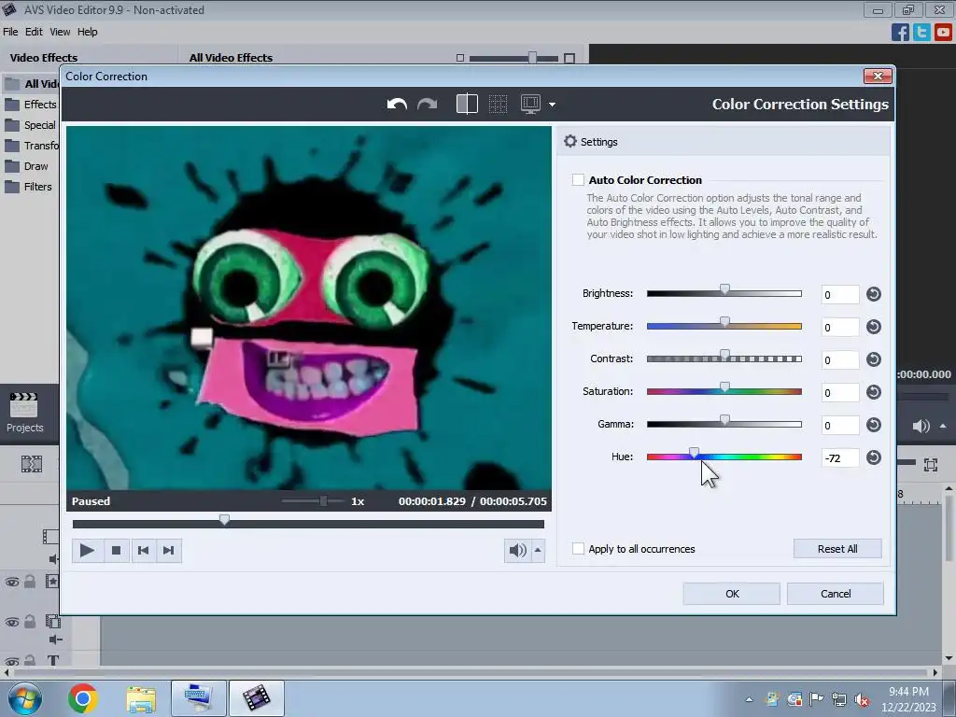Click the Contrast slider handle
This screenshot has height=717, width=956.
tap(724, 356)
